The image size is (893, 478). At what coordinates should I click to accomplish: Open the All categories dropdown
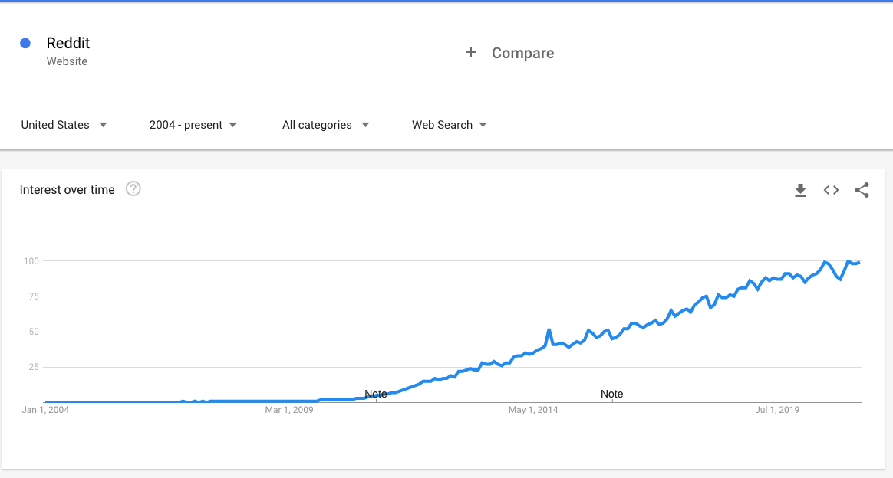(x=326, y=124)
